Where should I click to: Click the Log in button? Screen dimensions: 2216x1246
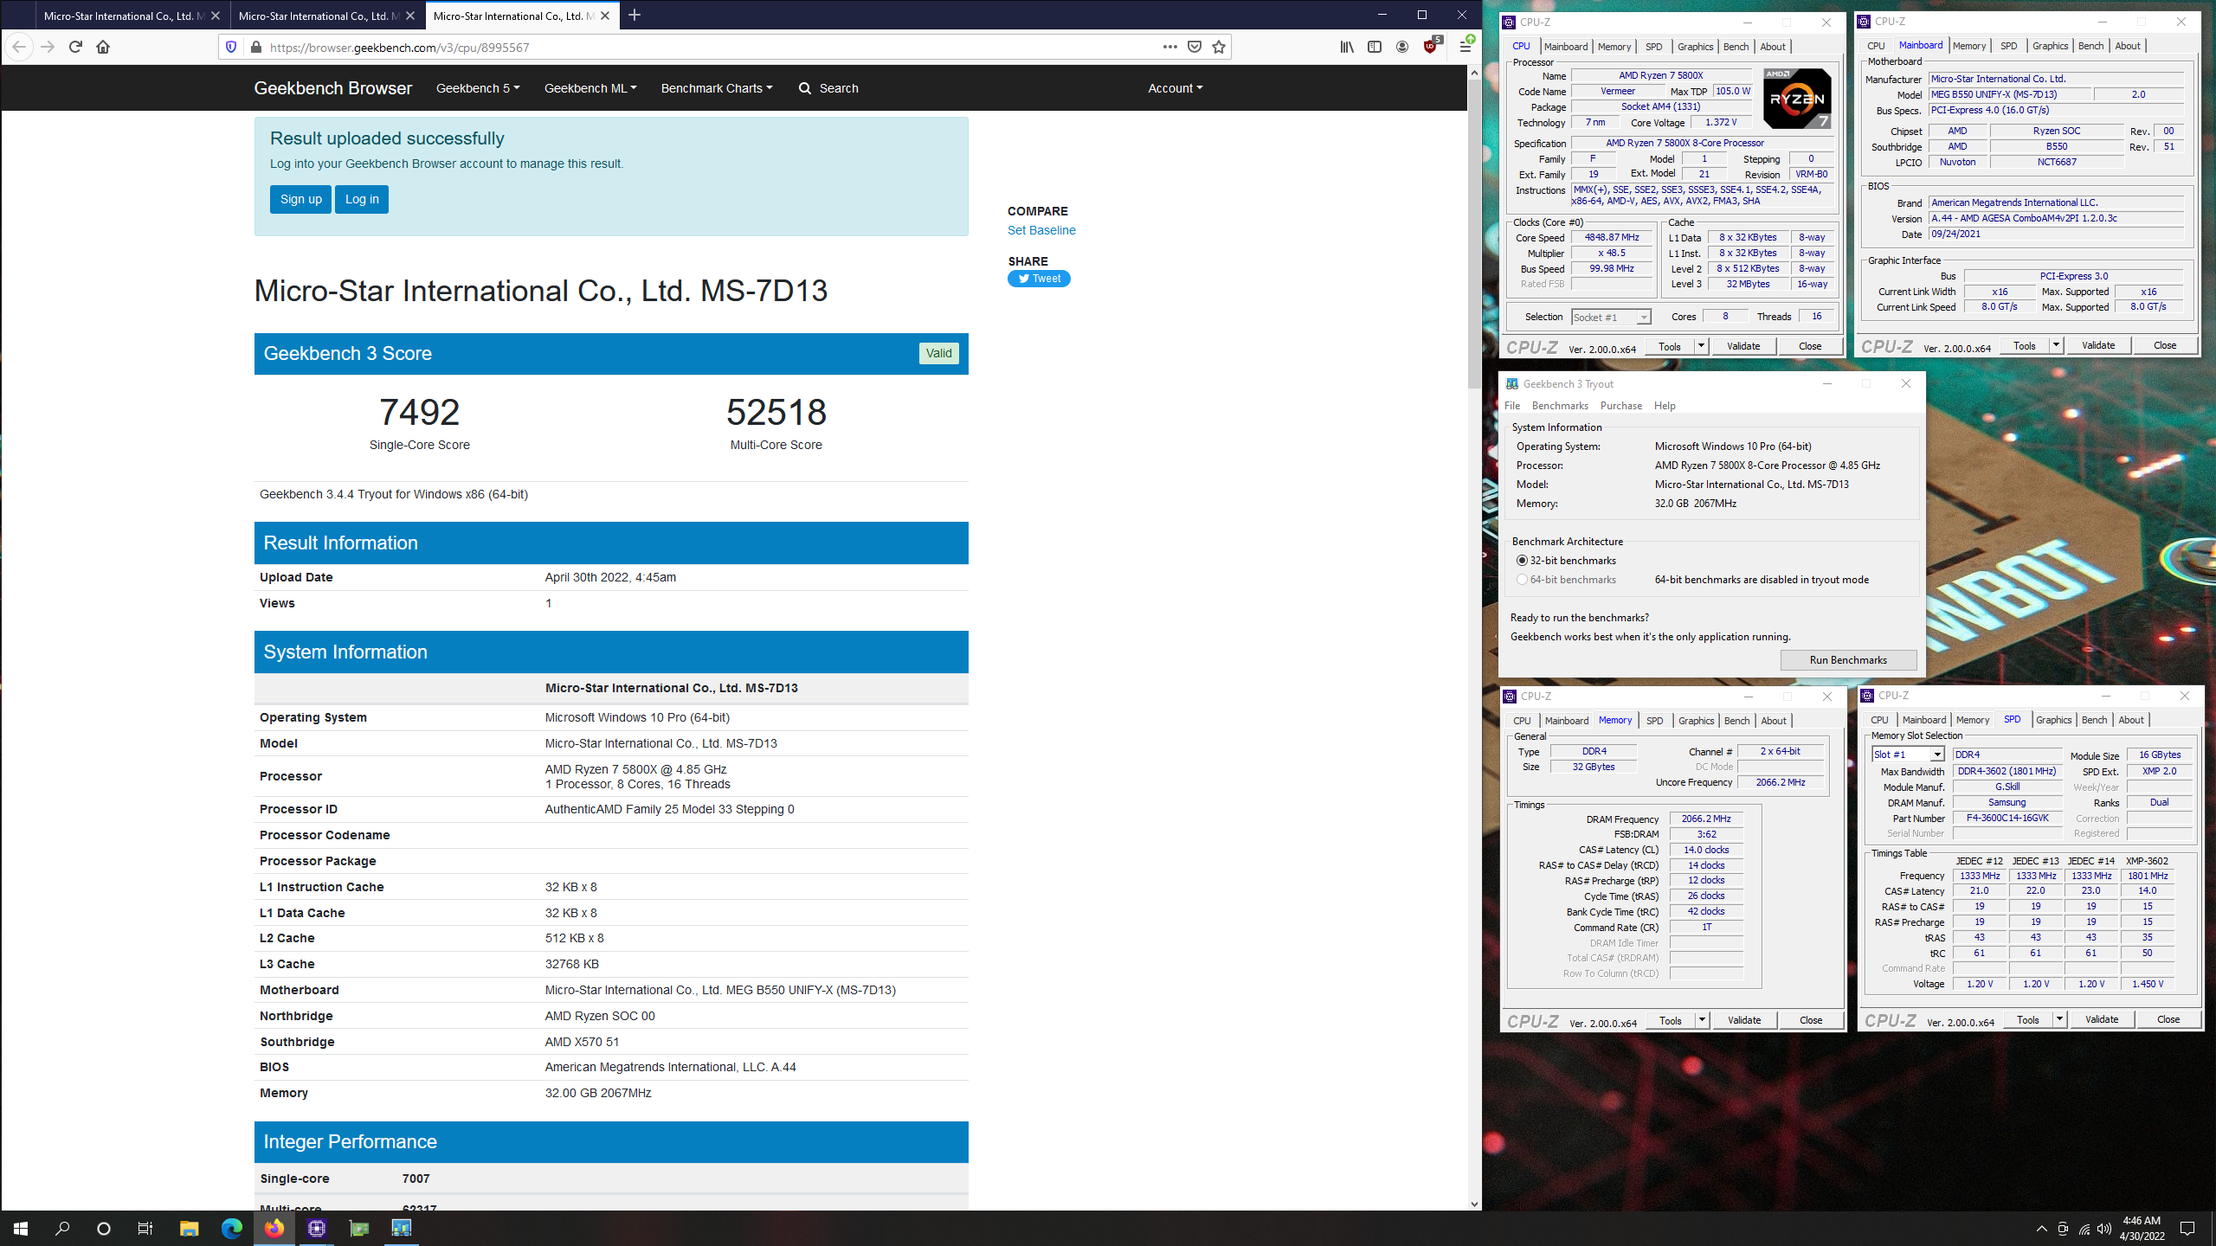pos(362,199)
